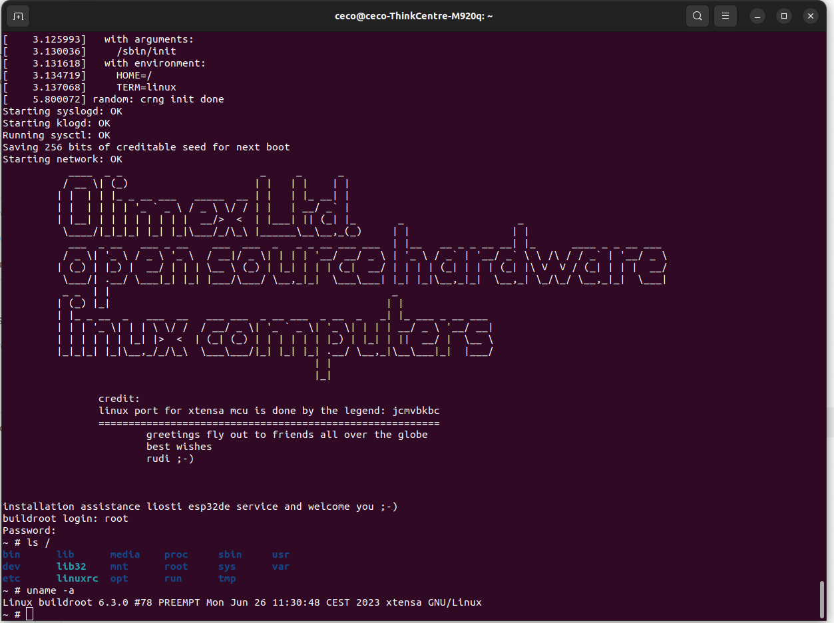Click the '/sbin/init' line
Viewport: 834px width, 623px height.
click(89, 51)
